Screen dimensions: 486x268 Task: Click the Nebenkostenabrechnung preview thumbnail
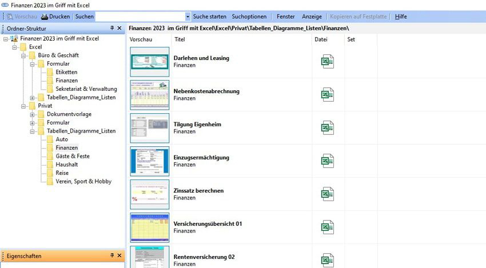148,94
